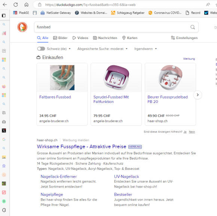Switch to the Videos tab

[80, 38]
